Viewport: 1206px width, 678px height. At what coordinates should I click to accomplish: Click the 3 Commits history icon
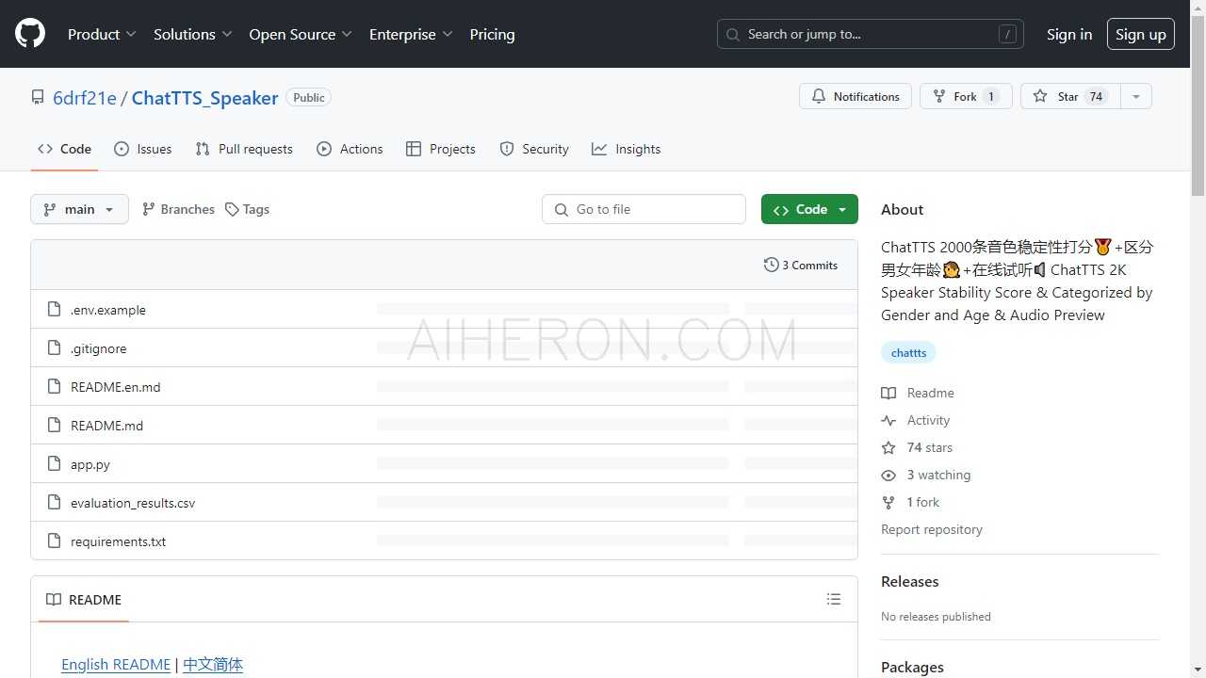(771, 266)
